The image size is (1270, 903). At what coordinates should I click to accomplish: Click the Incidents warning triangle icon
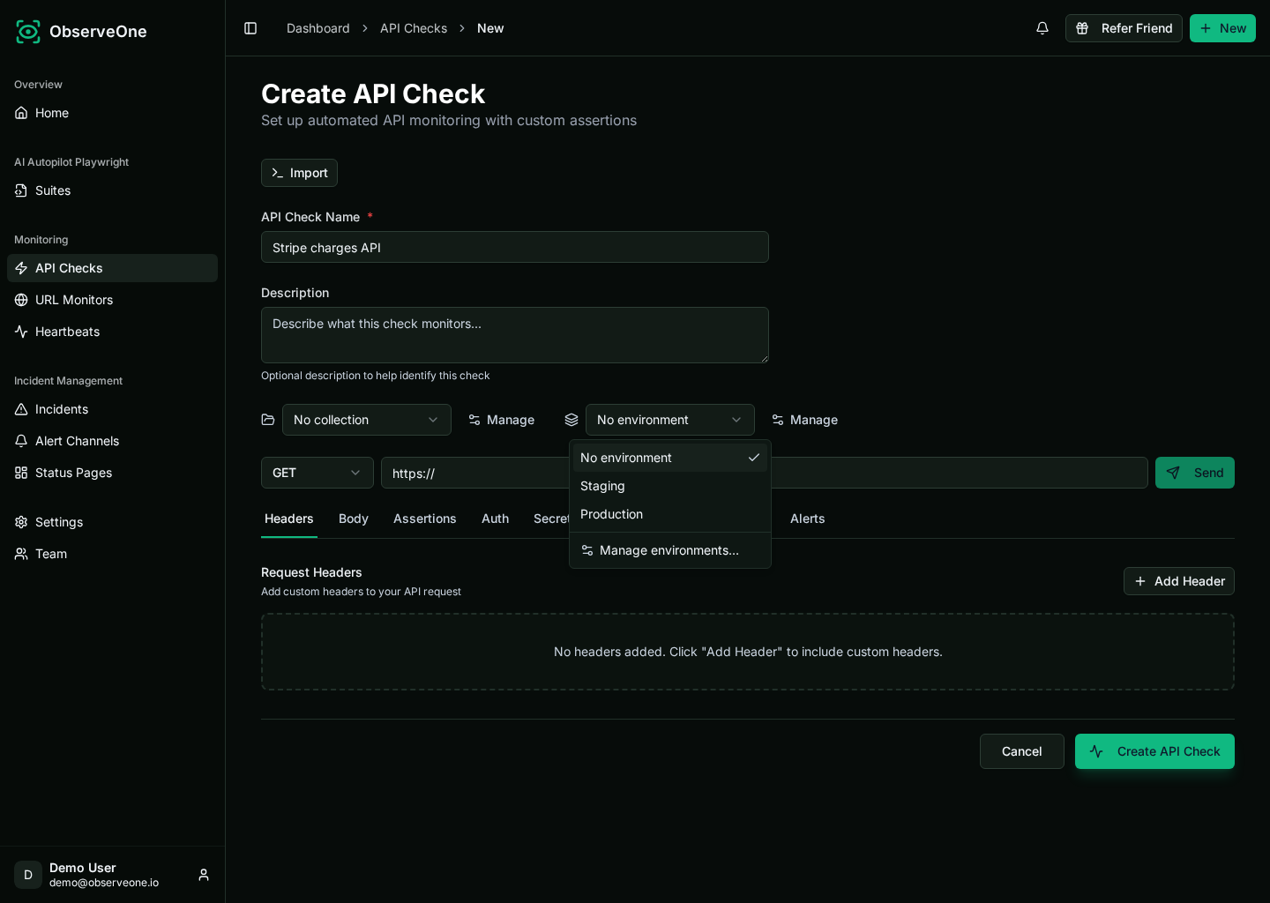21,409
